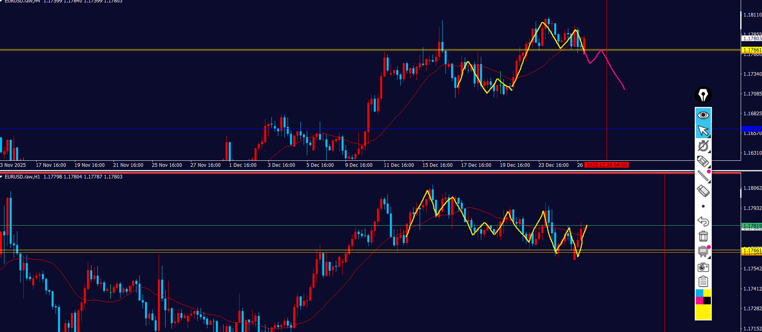The width and height of the screenshot is (762, 332).
Task: Select the highlighter pencil tool
Action: 703,161
